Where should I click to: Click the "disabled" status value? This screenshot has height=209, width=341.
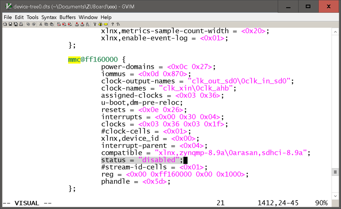(x=159, y=160)
